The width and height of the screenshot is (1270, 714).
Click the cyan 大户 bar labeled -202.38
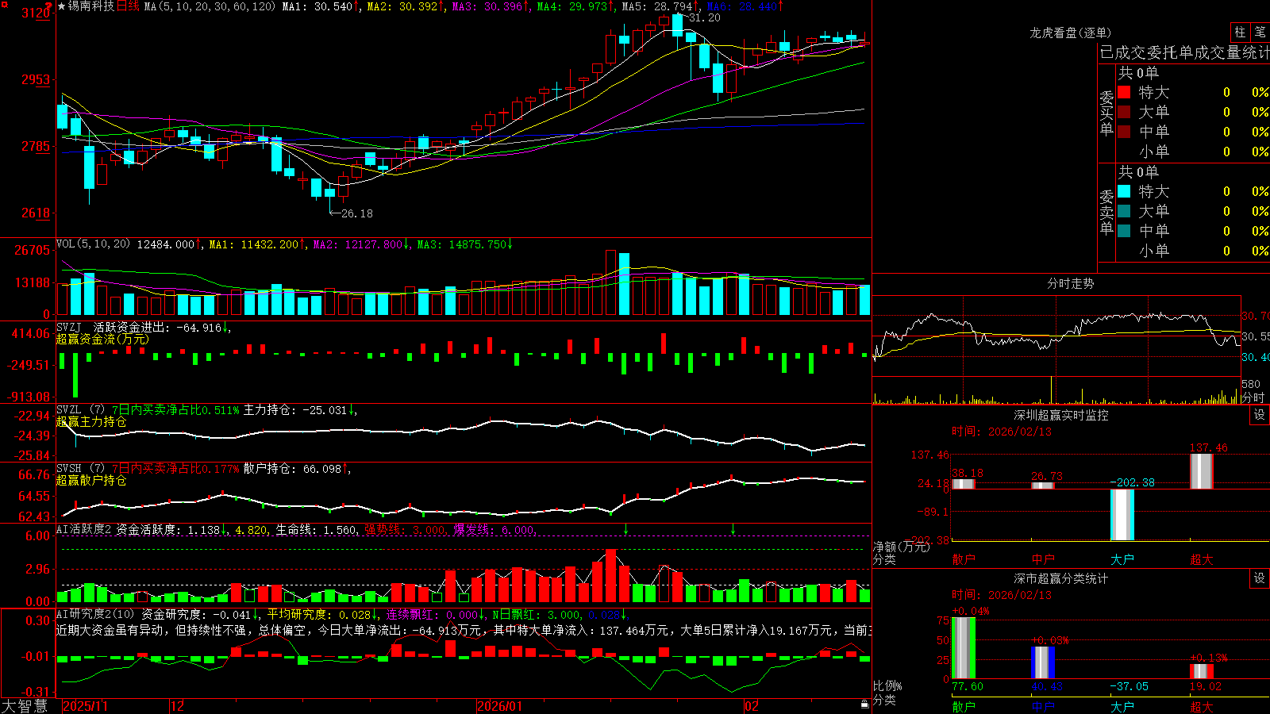(1122, 515)
